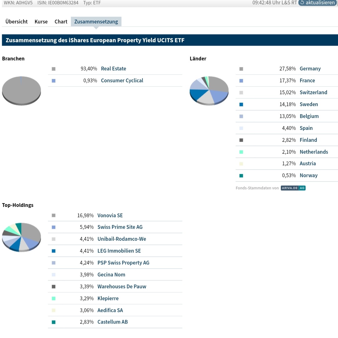Open the Klepierre holding
This screenshot has width=338, height=338.
click(108, 298)
